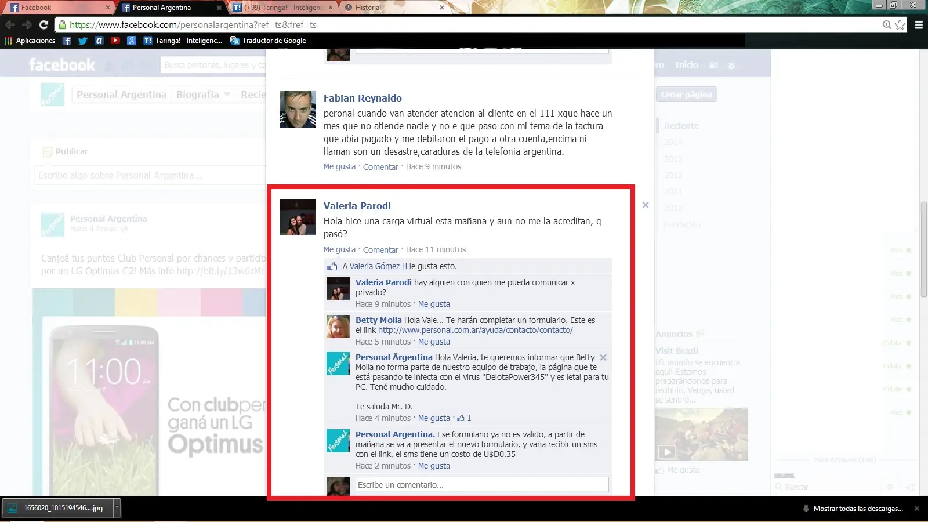This screenshot has width=928, height=522.
Task: Close the downloads bar
Action: point(917,509)
